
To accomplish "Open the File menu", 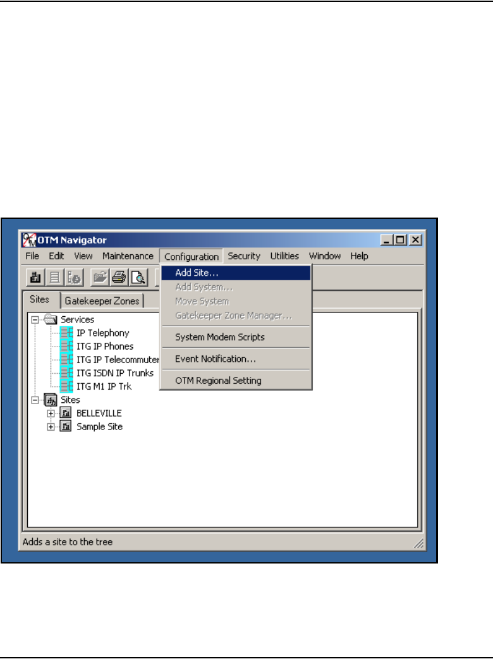I will (32, 256).
